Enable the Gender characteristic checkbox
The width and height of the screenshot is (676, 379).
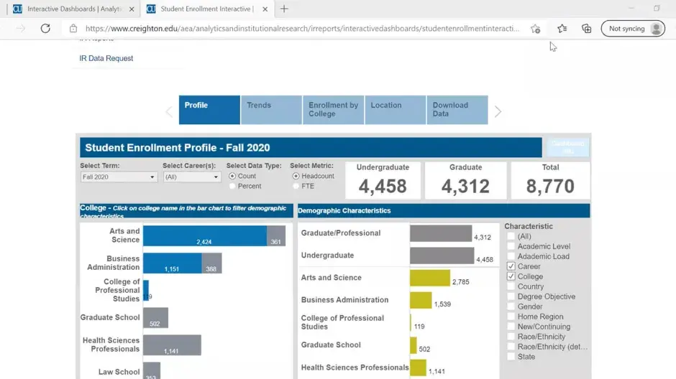tap(511, 307)
